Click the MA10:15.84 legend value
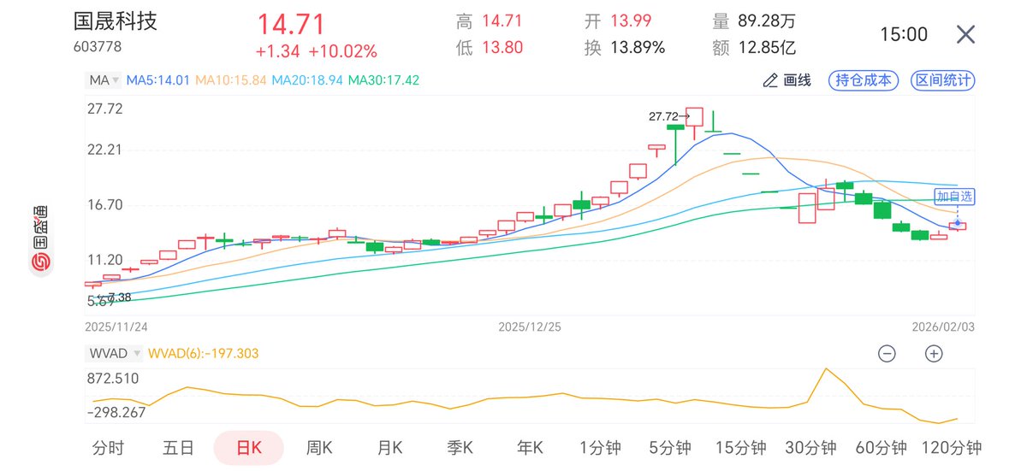The image size is (1027, 471). pos(232,80)
